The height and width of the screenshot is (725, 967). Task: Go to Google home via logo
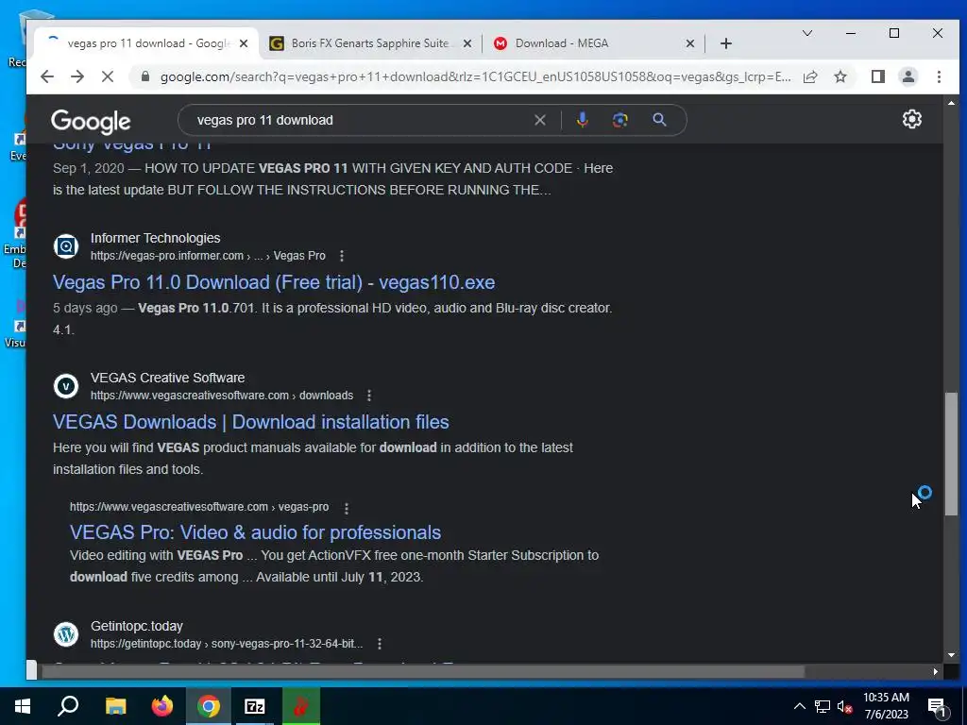point(91,122)
